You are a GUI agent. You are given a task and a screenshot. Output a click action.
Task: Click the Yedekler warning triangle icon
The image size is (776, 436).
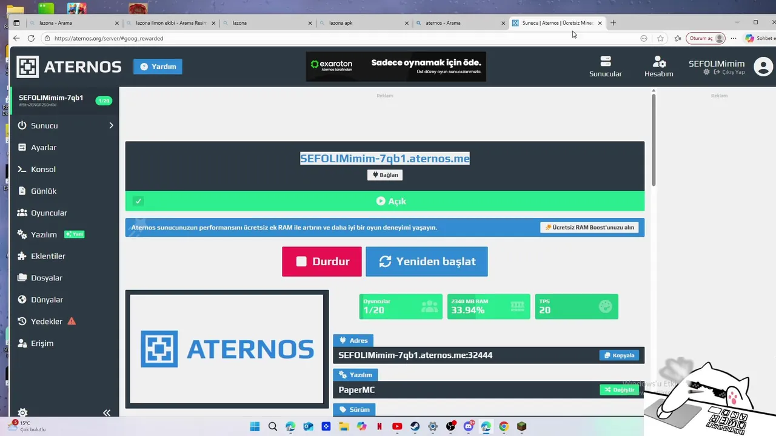click(72, 321)
